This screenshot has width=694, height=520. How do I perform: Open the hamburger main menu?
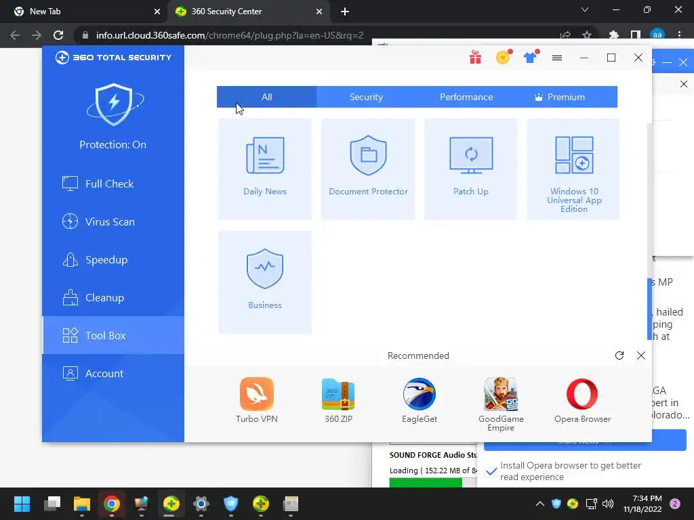click(x=557, y=58)
